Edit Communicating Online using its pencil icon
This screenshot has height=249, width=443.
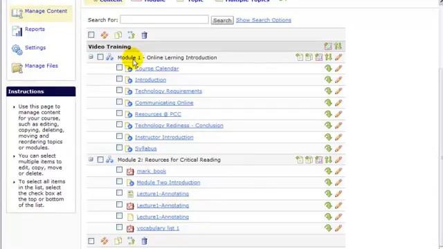pos(338,103)
